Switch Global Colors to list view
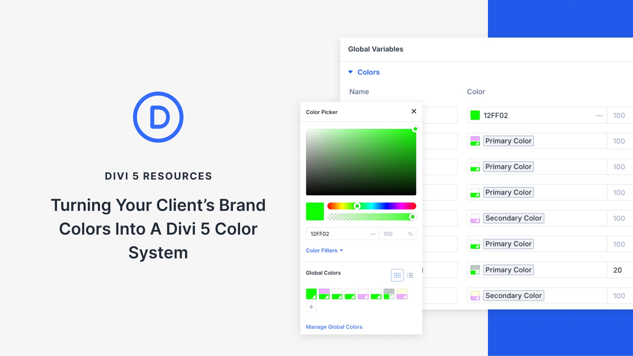 click(x=410, y=275)
